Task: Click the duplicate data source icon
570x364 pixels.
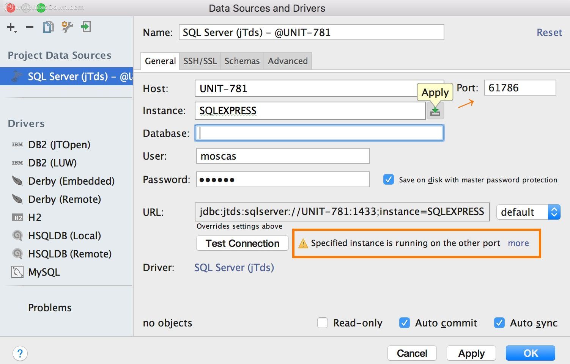Action: coord(48,27)
